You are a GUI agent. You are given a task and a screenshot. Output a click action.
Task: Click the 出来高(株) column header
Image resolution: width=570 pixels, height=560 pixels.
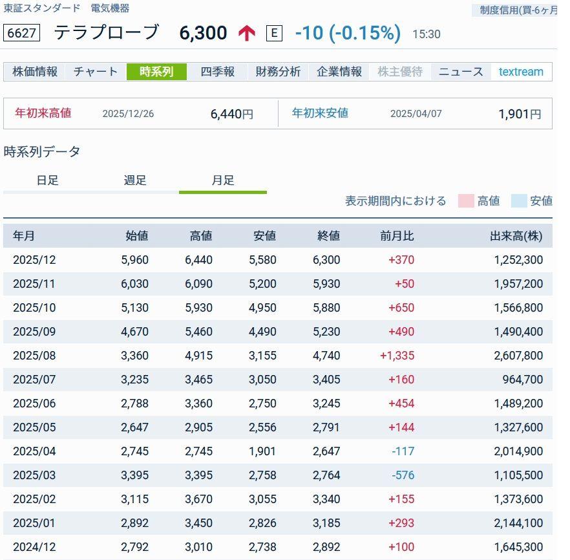pos(516,236)
